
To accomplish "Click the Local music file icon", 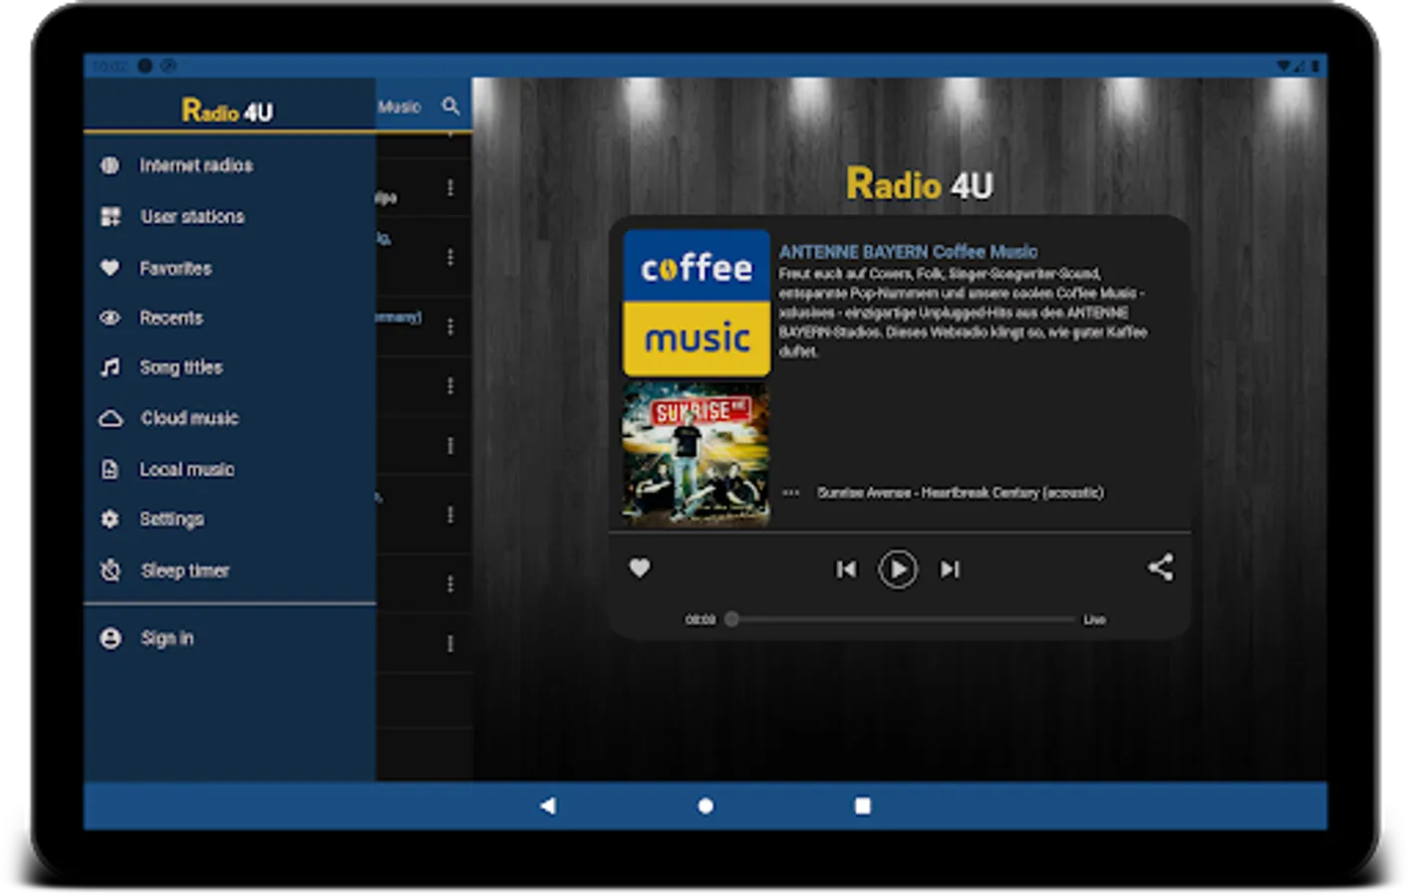I will [x=110, y=469].
